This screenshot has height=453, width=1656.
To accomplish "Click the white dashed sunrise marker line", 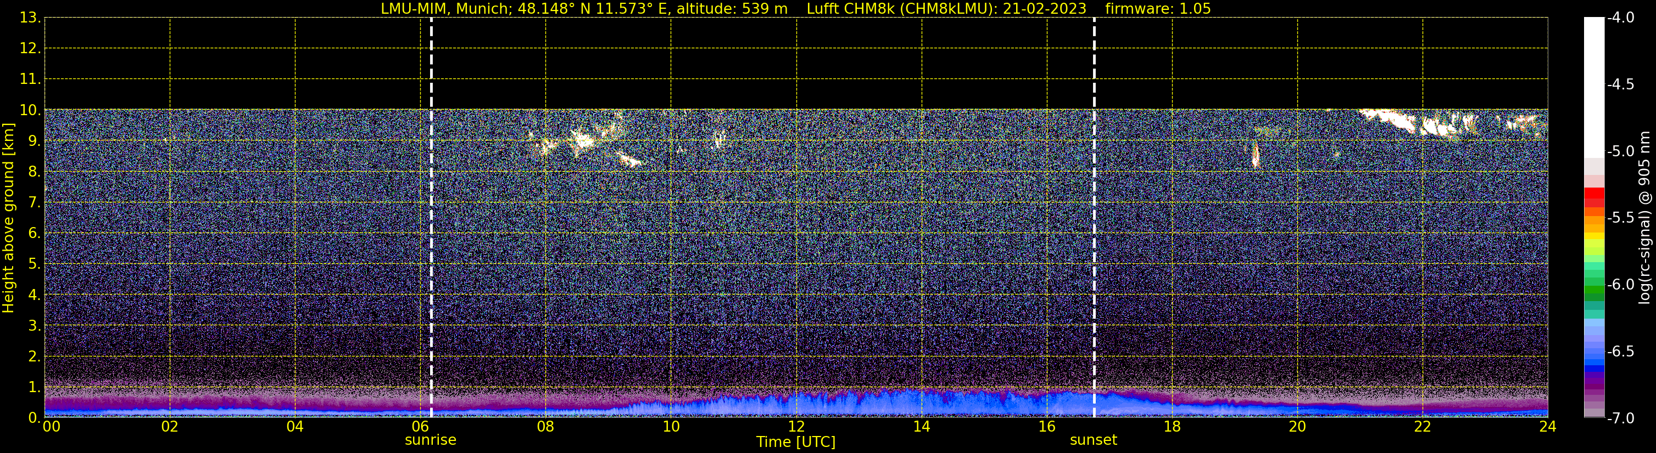I will [431, 218].
